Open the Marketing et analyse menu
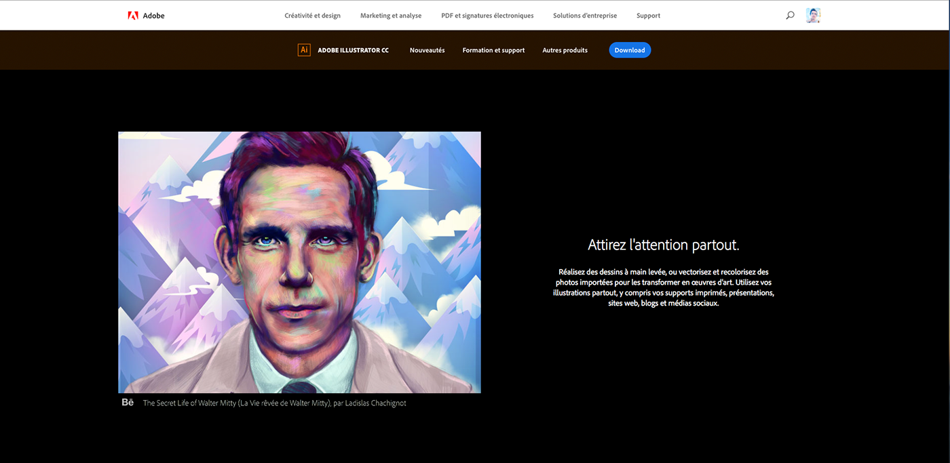The width and height of the screenshot is (950, 463). 391,16
